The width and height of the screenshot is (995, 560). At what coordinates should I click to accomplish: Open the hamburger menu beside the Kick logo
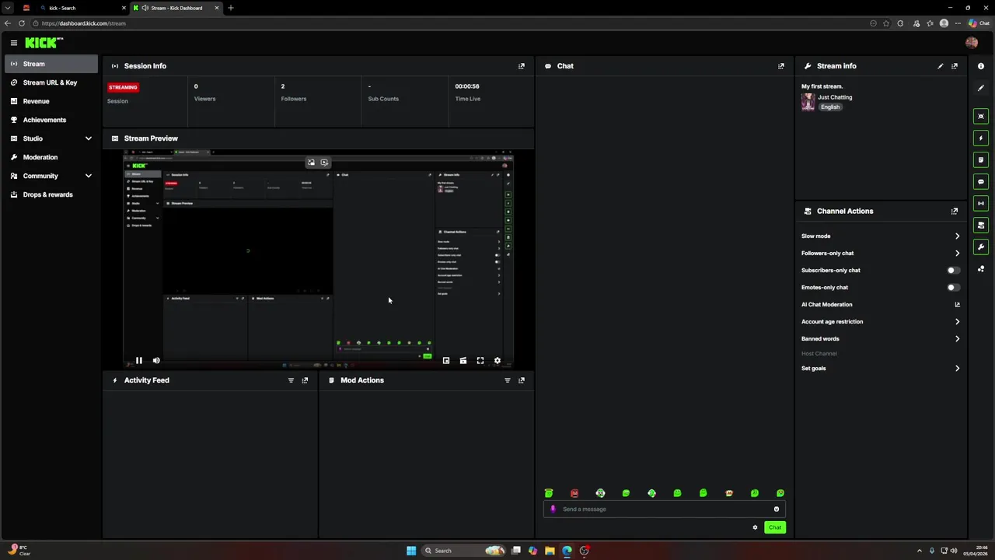[13, 43]
